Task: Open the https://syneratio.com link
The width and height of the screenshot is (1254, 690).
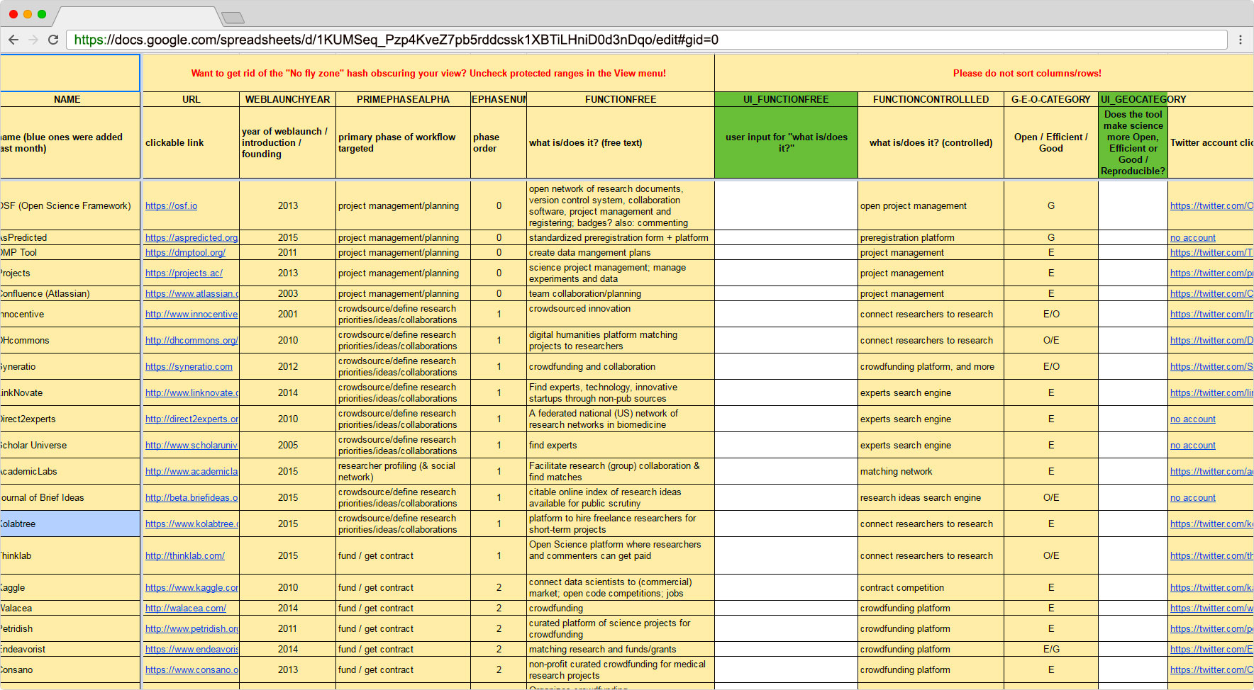Action: pyautogui.click(x=189, y=367)
